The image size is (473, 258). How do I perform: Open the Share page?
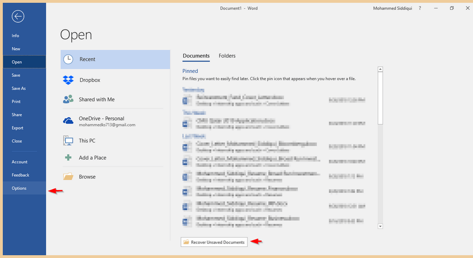24,115
